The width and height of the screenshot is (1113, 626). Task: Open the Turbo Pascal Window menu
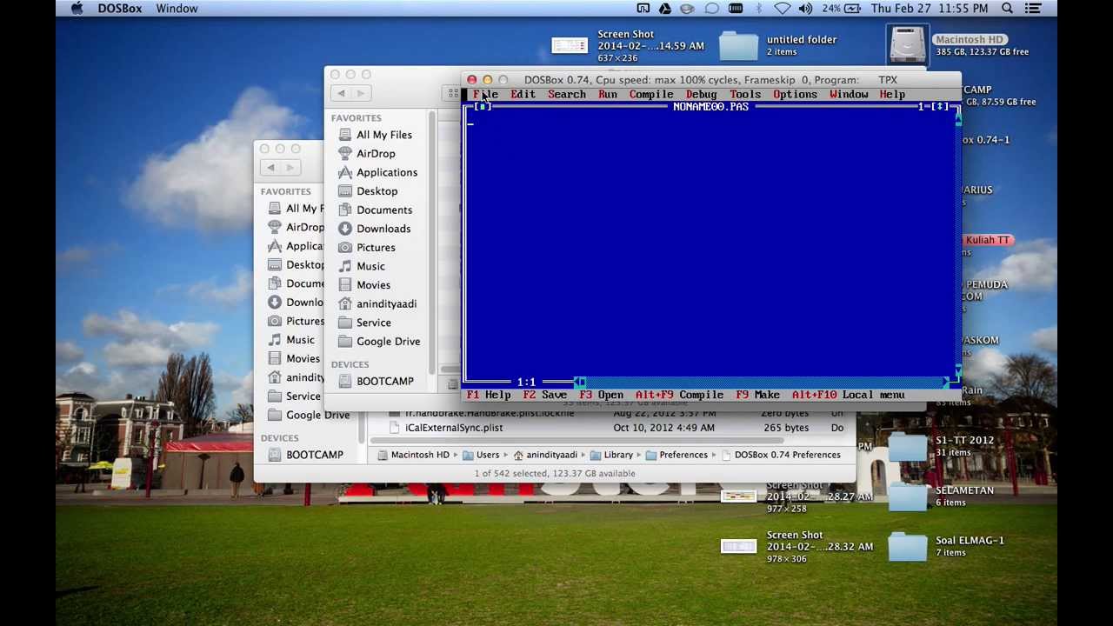(849, 94)
